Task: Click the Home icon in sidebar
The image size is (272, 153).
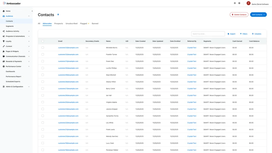Action: click(x=4, y=11)
